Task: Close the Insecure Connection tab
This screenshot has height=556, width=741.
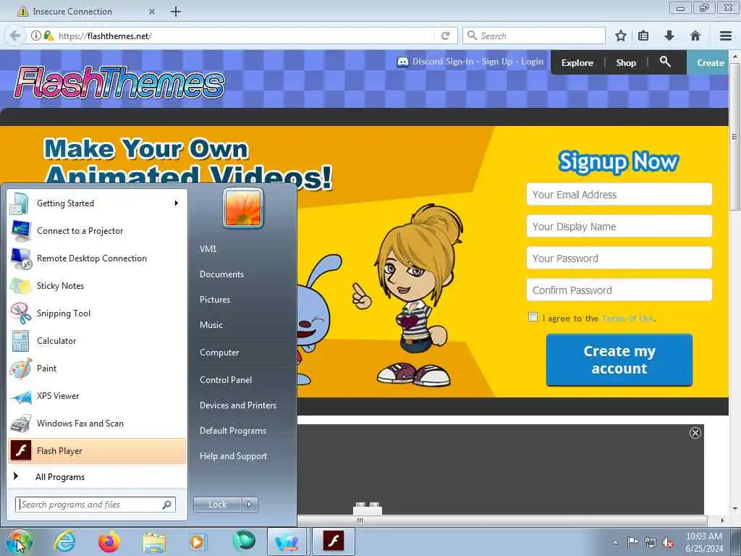Action: tap(152, 12)
